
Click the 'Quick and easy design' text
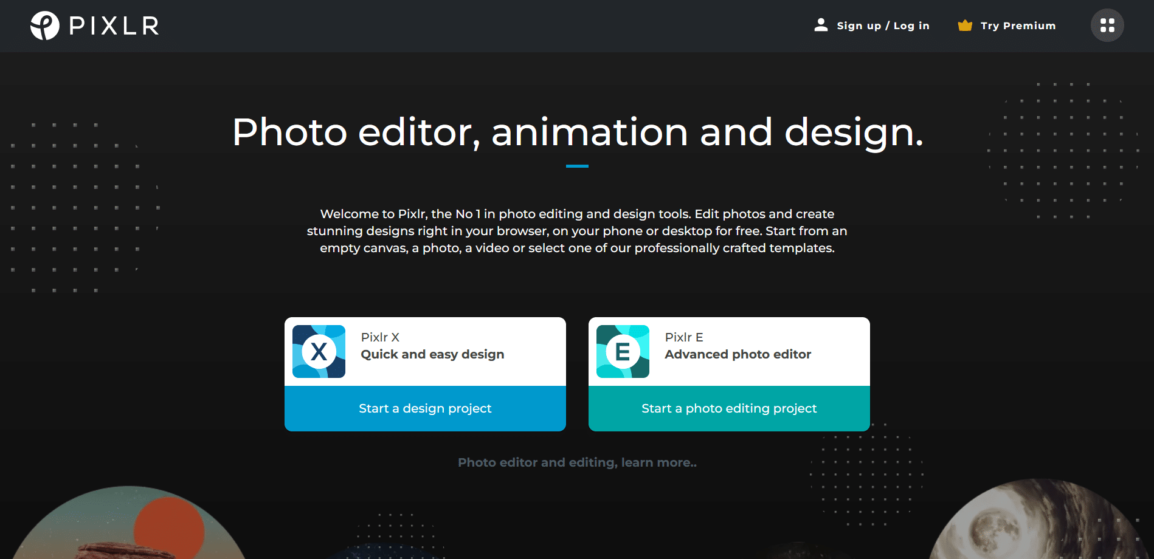432,354
